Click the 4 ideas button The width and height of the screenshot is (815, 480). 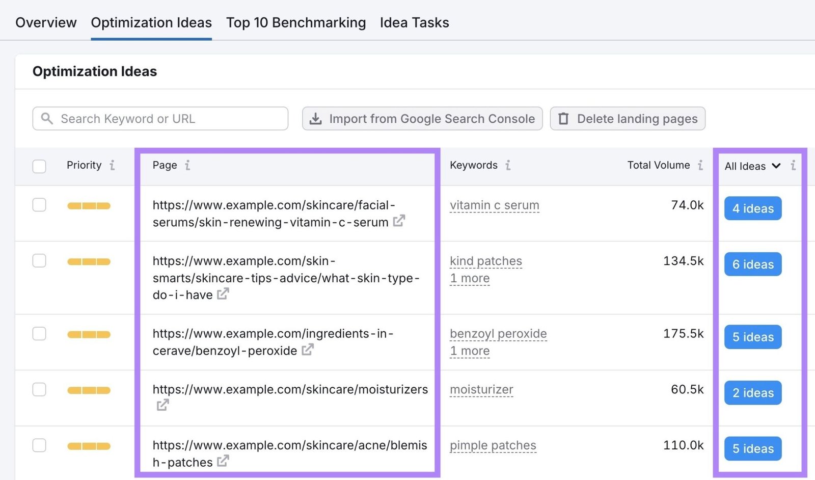pos(753,208)
